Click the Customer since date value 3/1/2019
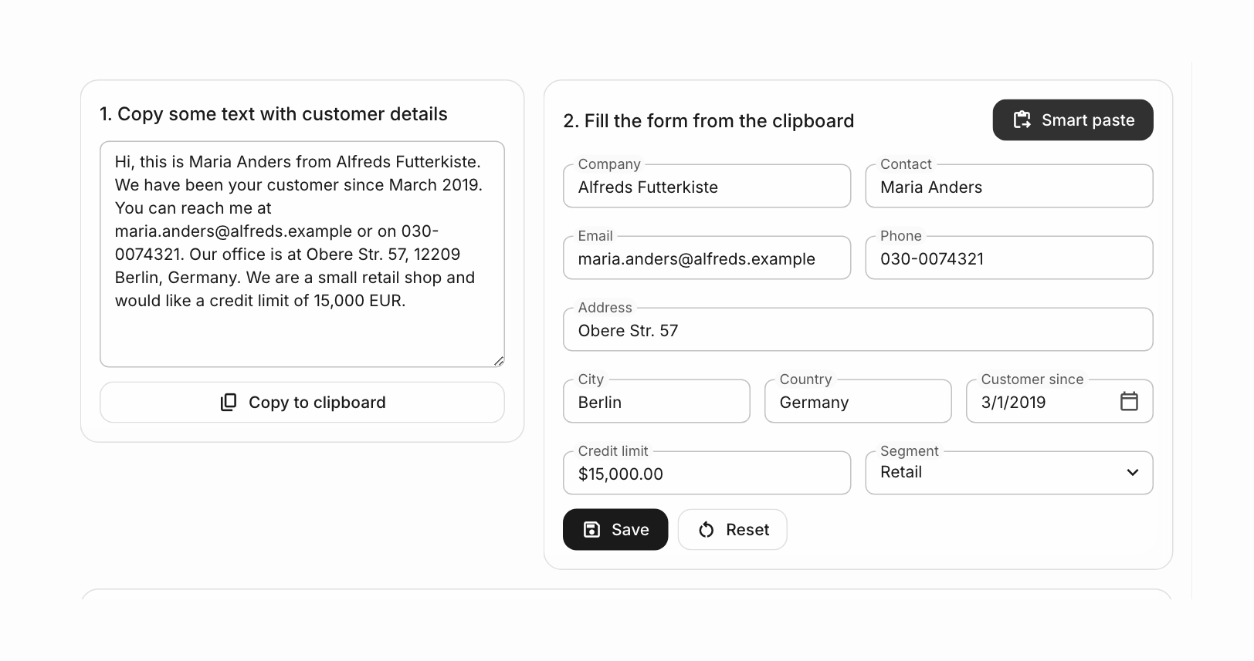 [x=1013, y=402]
